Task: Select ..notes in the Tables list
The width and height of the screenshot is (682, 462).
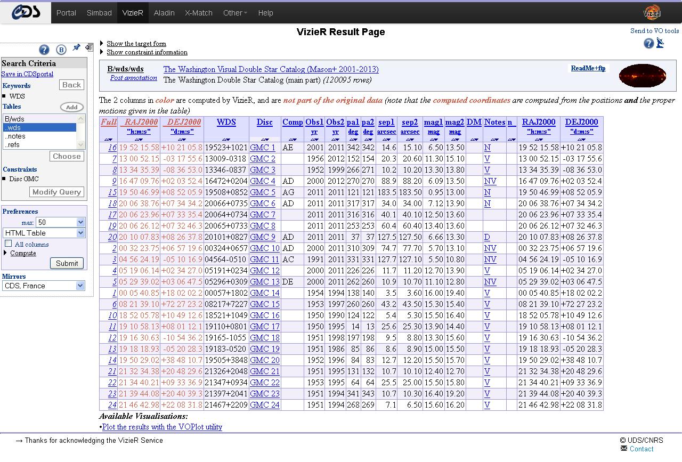Action: [x=39, y=136]
